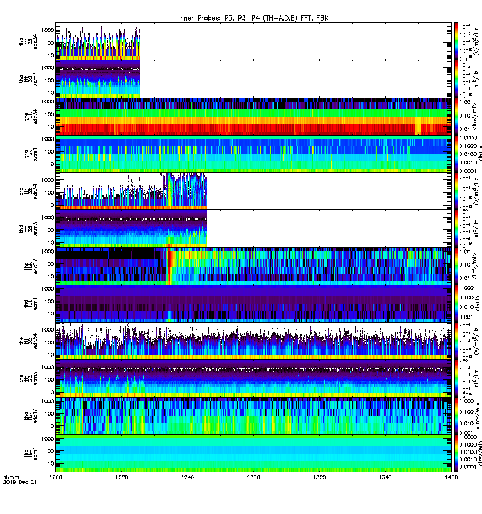
Task: Click the "tha fbk scm1" panel label
Action: 31,154
